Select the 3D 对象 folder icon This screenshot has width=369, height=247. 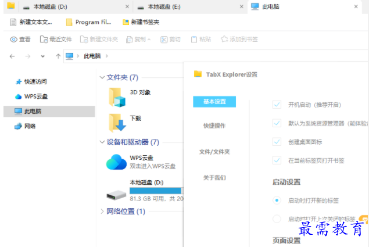(x=117, y=97)
